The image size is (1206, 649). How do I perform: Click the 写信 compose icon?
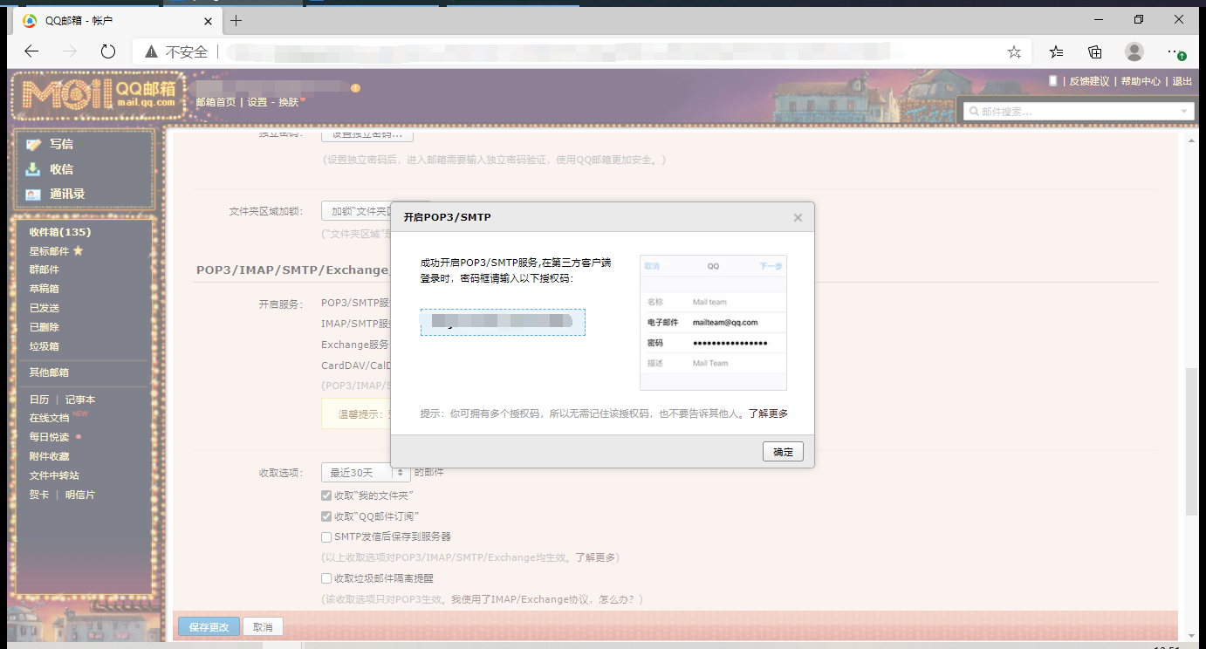[x=34, y=144]
